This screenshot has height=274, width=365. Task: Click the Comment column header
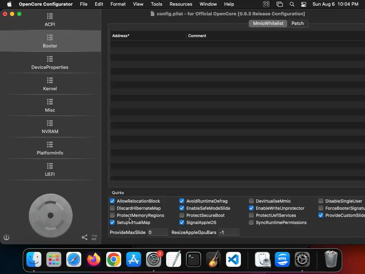tap(276, 36)
